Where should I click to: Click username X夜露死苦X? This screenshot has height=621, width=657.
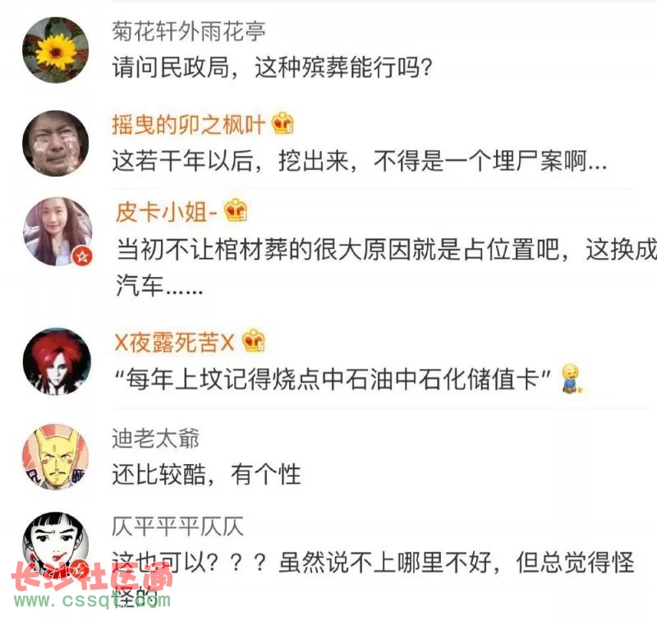[174, 343]
